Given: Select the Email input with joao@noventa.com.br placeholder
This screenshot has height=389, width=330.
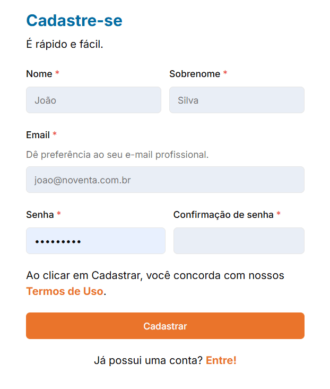Looking at the screenshot, I should pyautogui.click(x=165, y=180).
